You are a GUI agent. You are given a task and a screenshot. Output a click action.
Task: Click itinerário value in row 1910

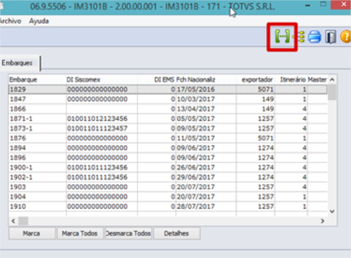304,207
